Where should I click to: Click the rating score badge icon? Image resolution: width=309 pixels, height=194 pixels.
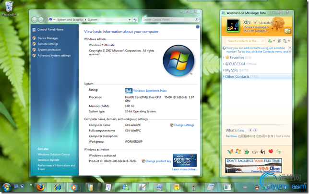tap(129, 91)
